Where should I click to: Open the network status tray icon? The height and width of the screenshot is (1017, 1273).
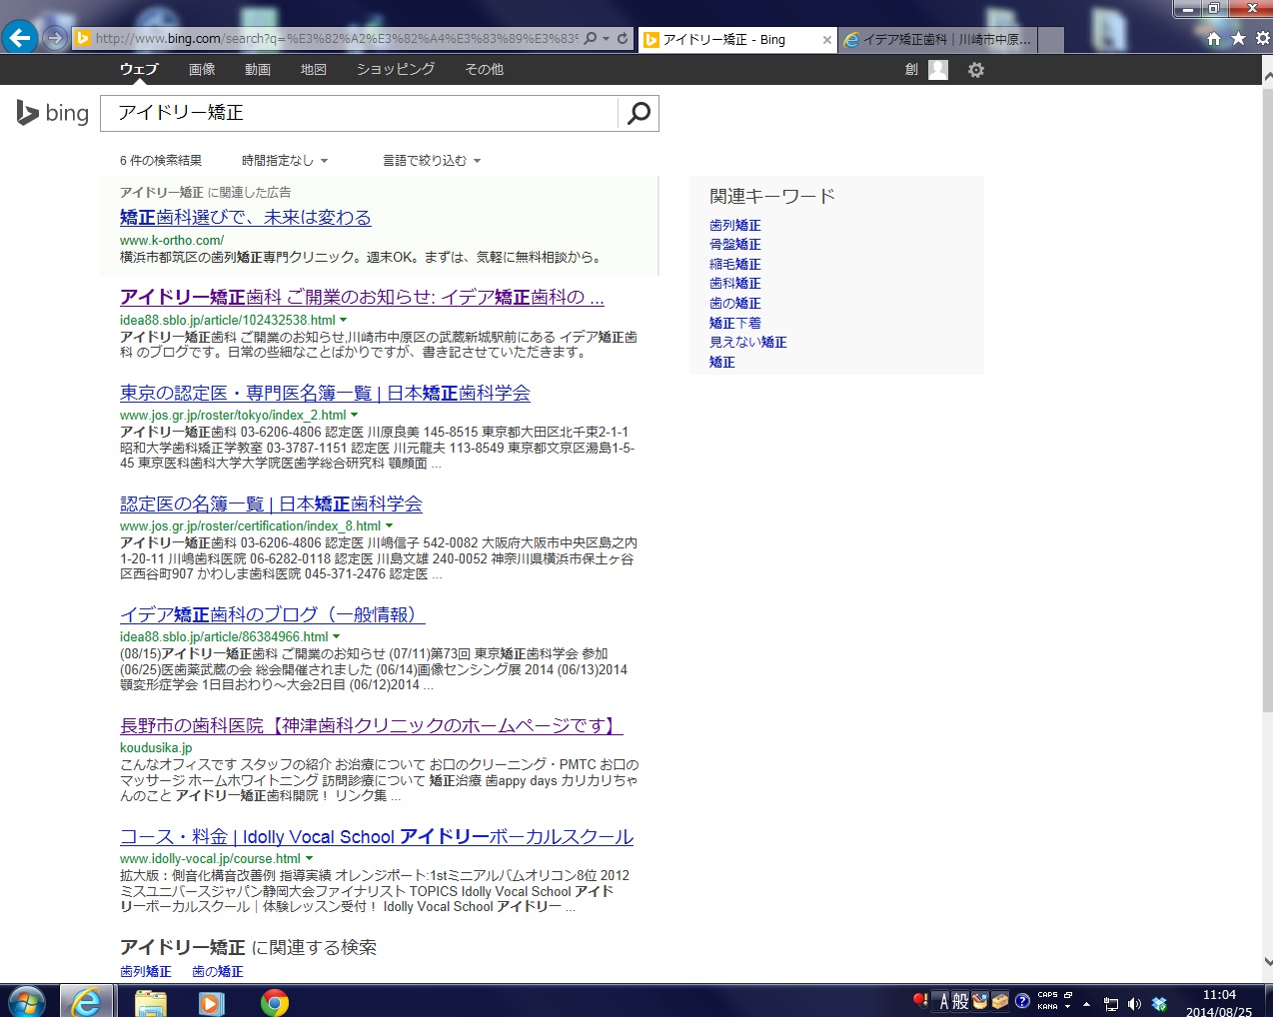[x=1111, y=1004]
